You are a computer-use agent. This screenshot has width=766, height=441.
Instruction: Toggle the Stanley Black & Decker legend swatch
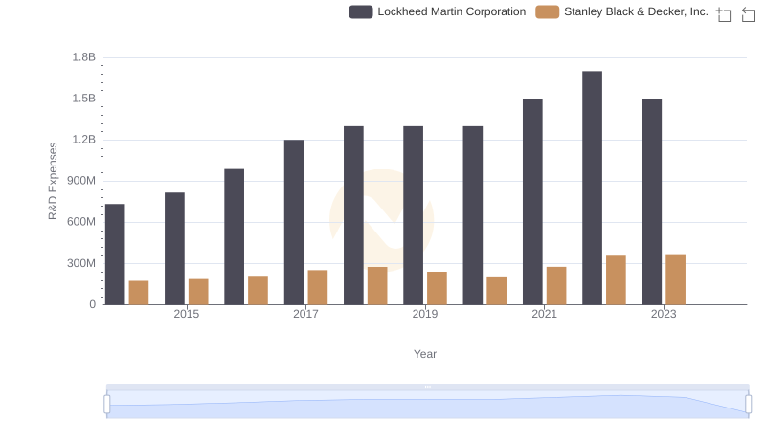pyautogui.click(x=547, y=12)
